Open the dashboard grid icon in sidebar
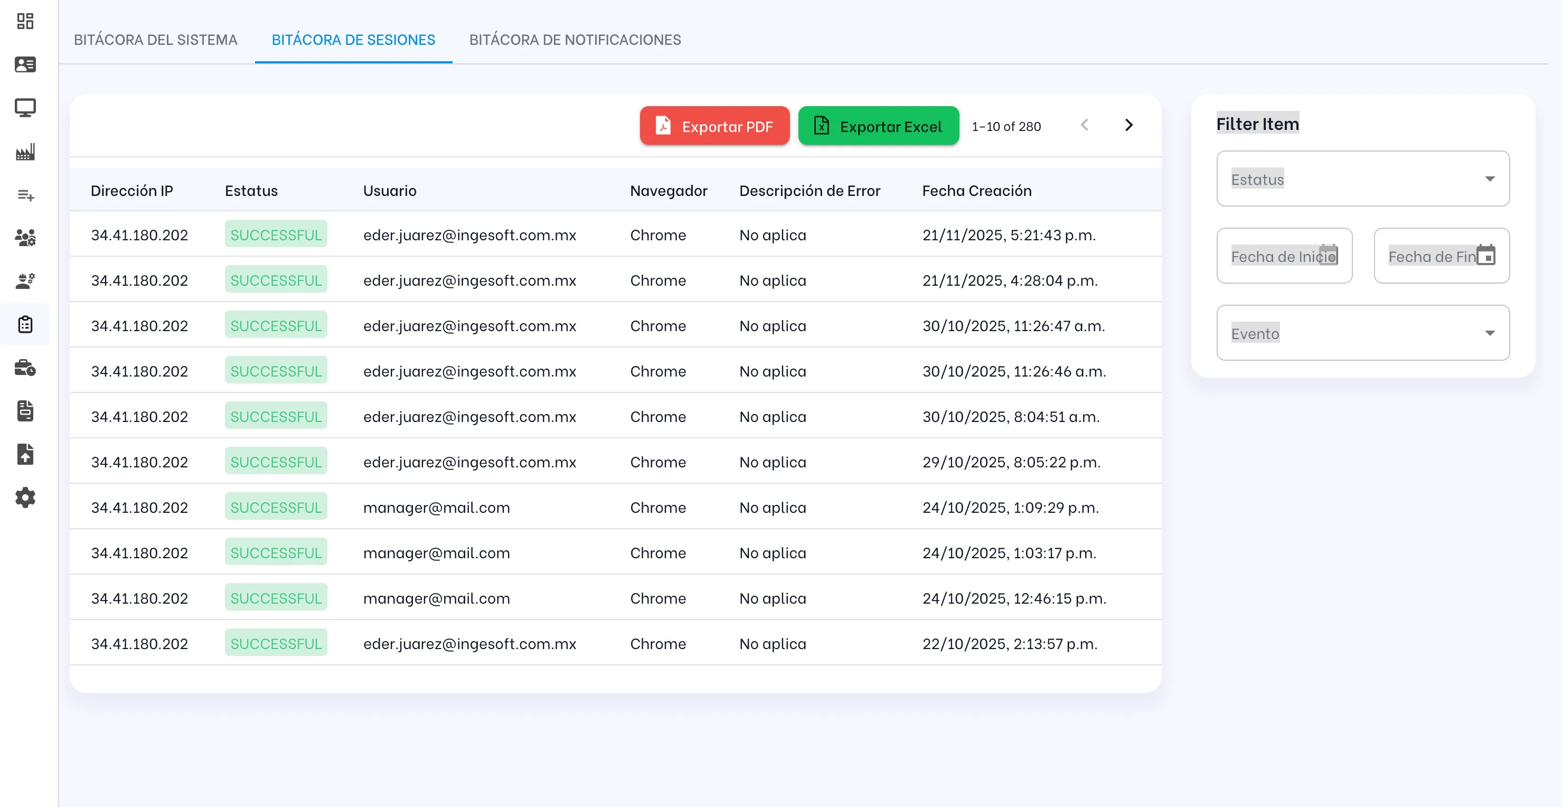Screen dimensions: 1562x807 [x=25, y=21]
